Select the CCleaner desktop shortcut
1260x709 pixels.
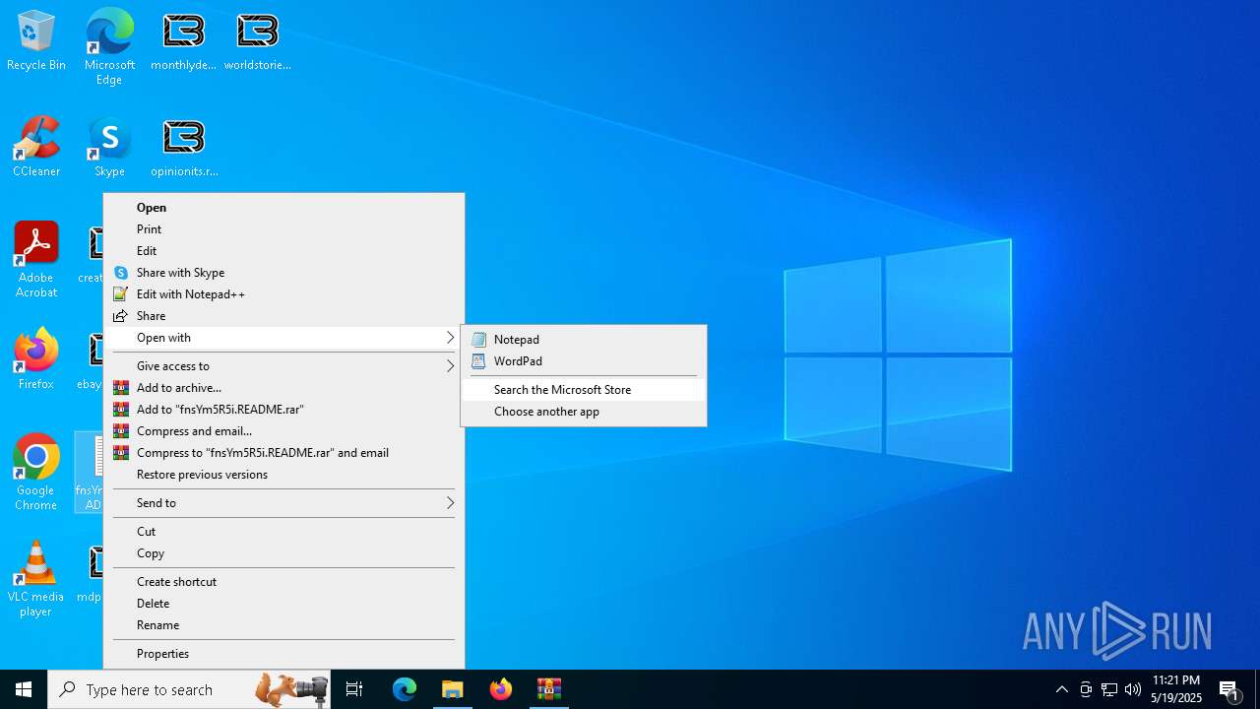tap(36, 148)
